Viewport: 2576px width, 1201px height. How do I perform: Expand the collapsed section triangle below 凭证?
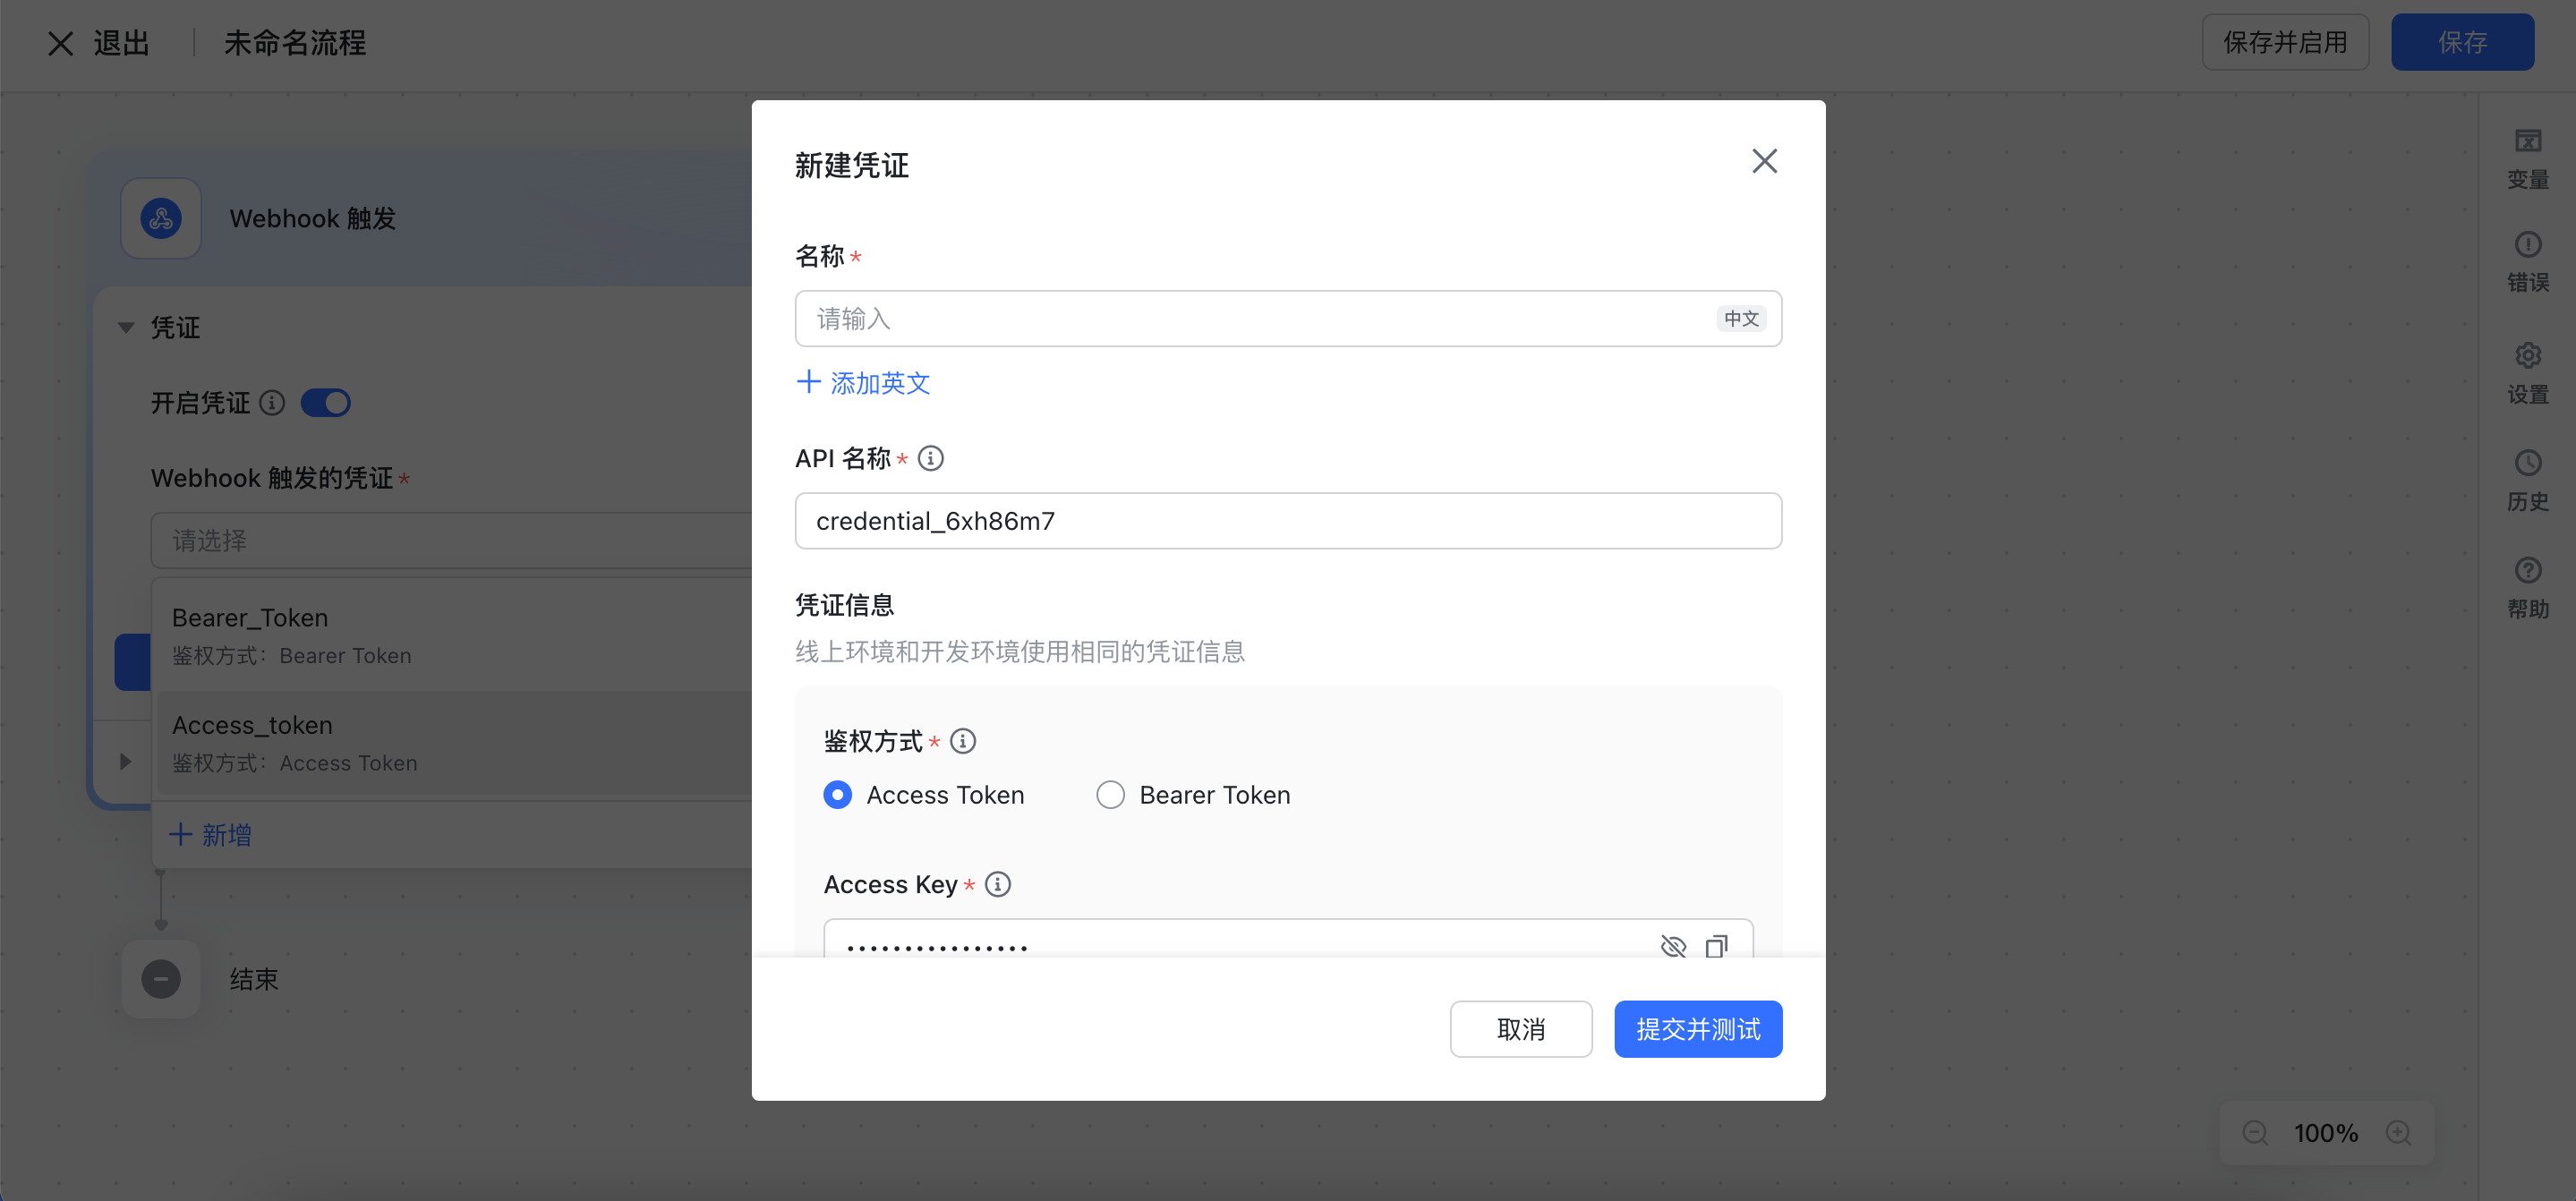tap(125, 762)
